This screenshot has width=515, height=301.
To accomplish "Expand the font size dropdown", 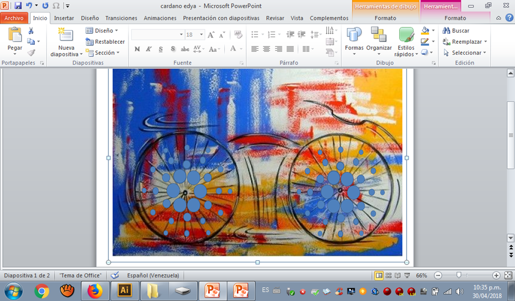I will [202, 35].
